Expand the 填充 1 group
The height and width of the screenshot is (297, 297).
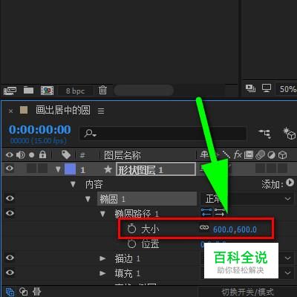point(102,273)
